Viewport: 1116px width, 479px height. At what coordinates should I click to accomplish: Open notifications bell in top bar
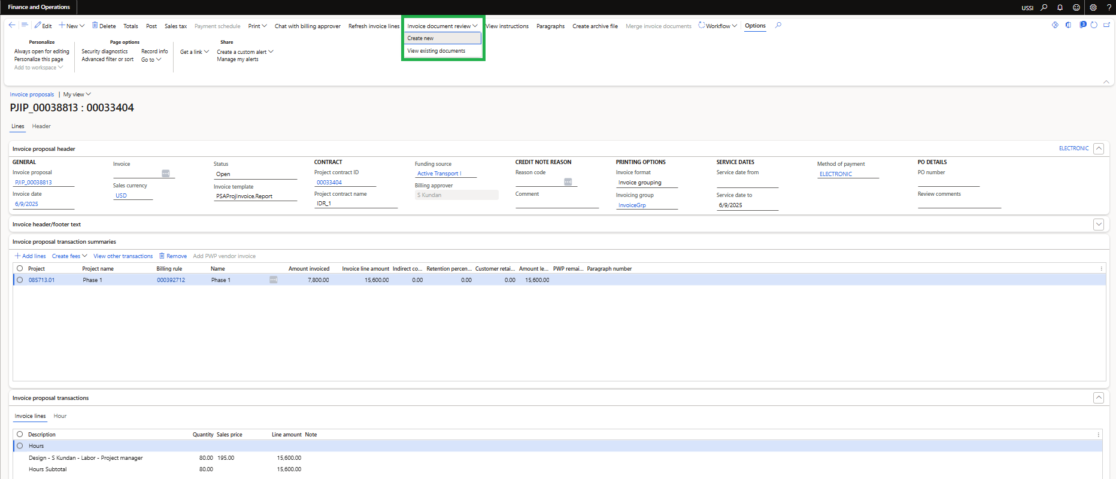coord(1060,8)
